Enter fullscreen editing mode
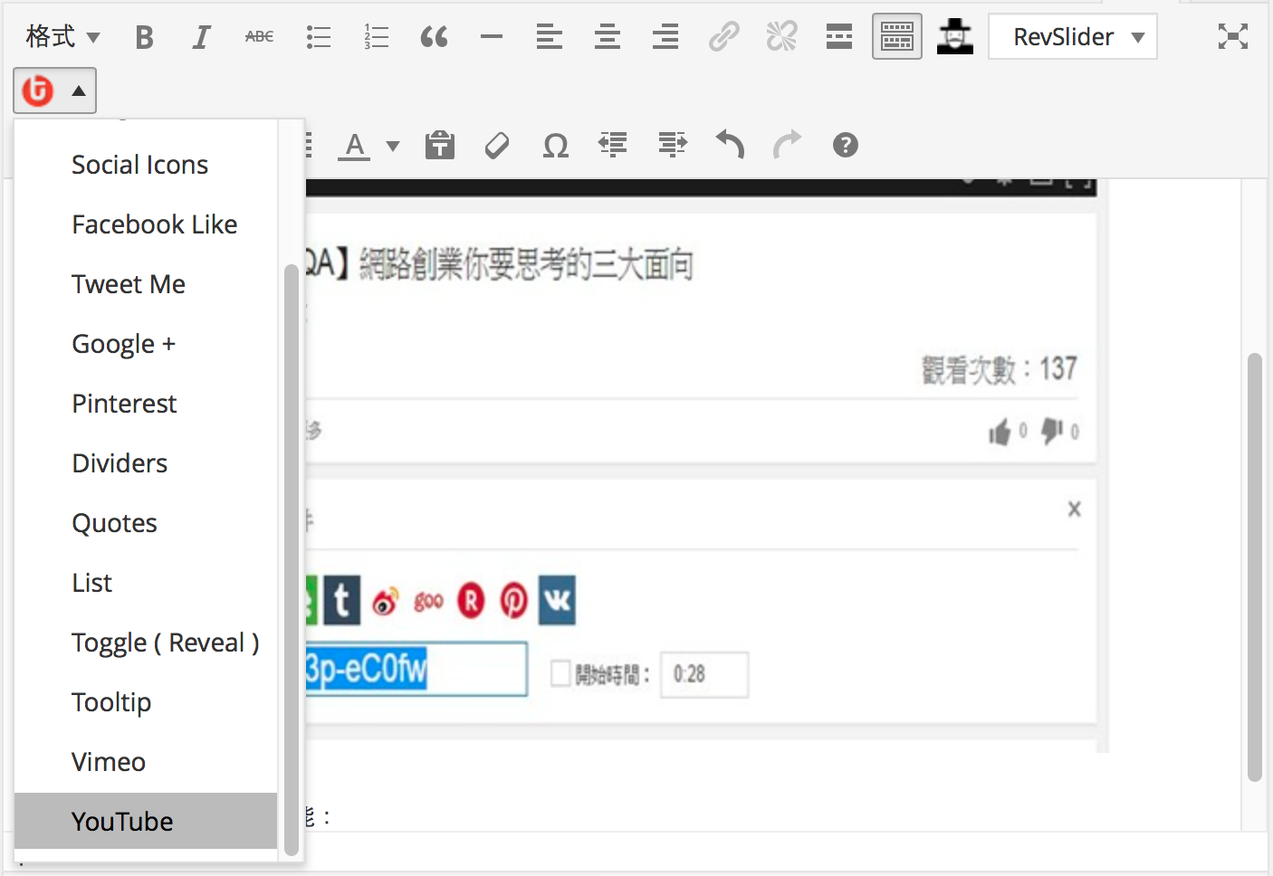Viewport: 1273px width, 876px height. pyautogui.click(x=1232, y=36)
